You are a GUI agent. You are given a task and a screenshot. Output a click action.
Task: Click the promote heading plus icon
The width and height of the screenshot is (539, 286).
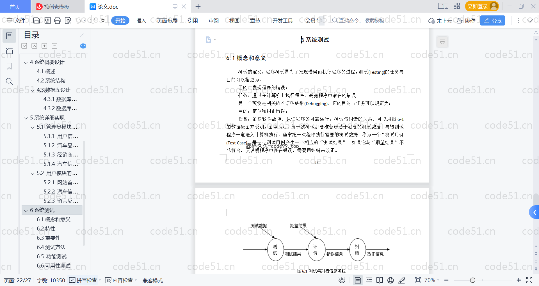pyautogui.click(x=44, y=46)
